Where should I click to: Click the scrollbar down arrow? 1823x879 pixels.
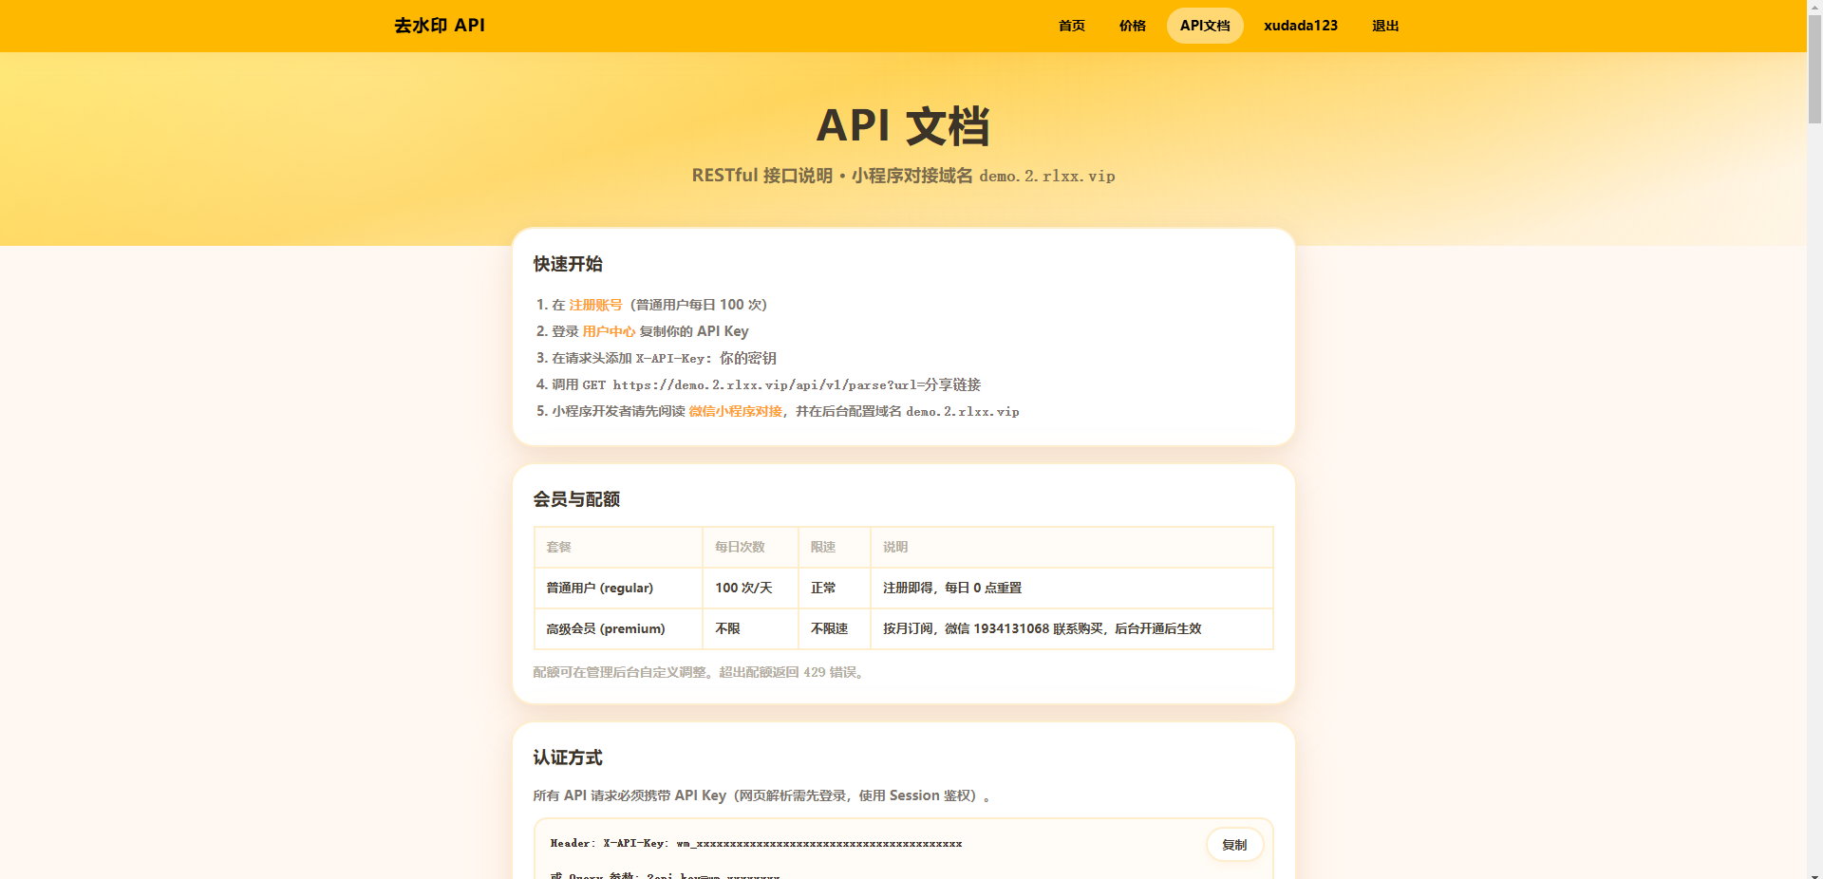1814,872
